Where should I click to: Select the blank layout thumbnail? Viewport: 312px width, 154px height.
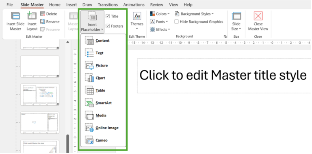click(40, 66)
